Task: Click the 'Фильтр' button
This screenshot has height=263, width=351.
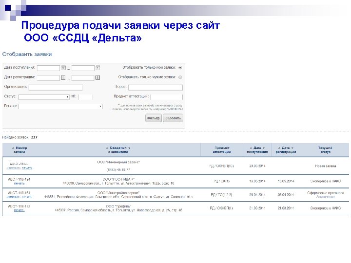Action: click(154, 118)
